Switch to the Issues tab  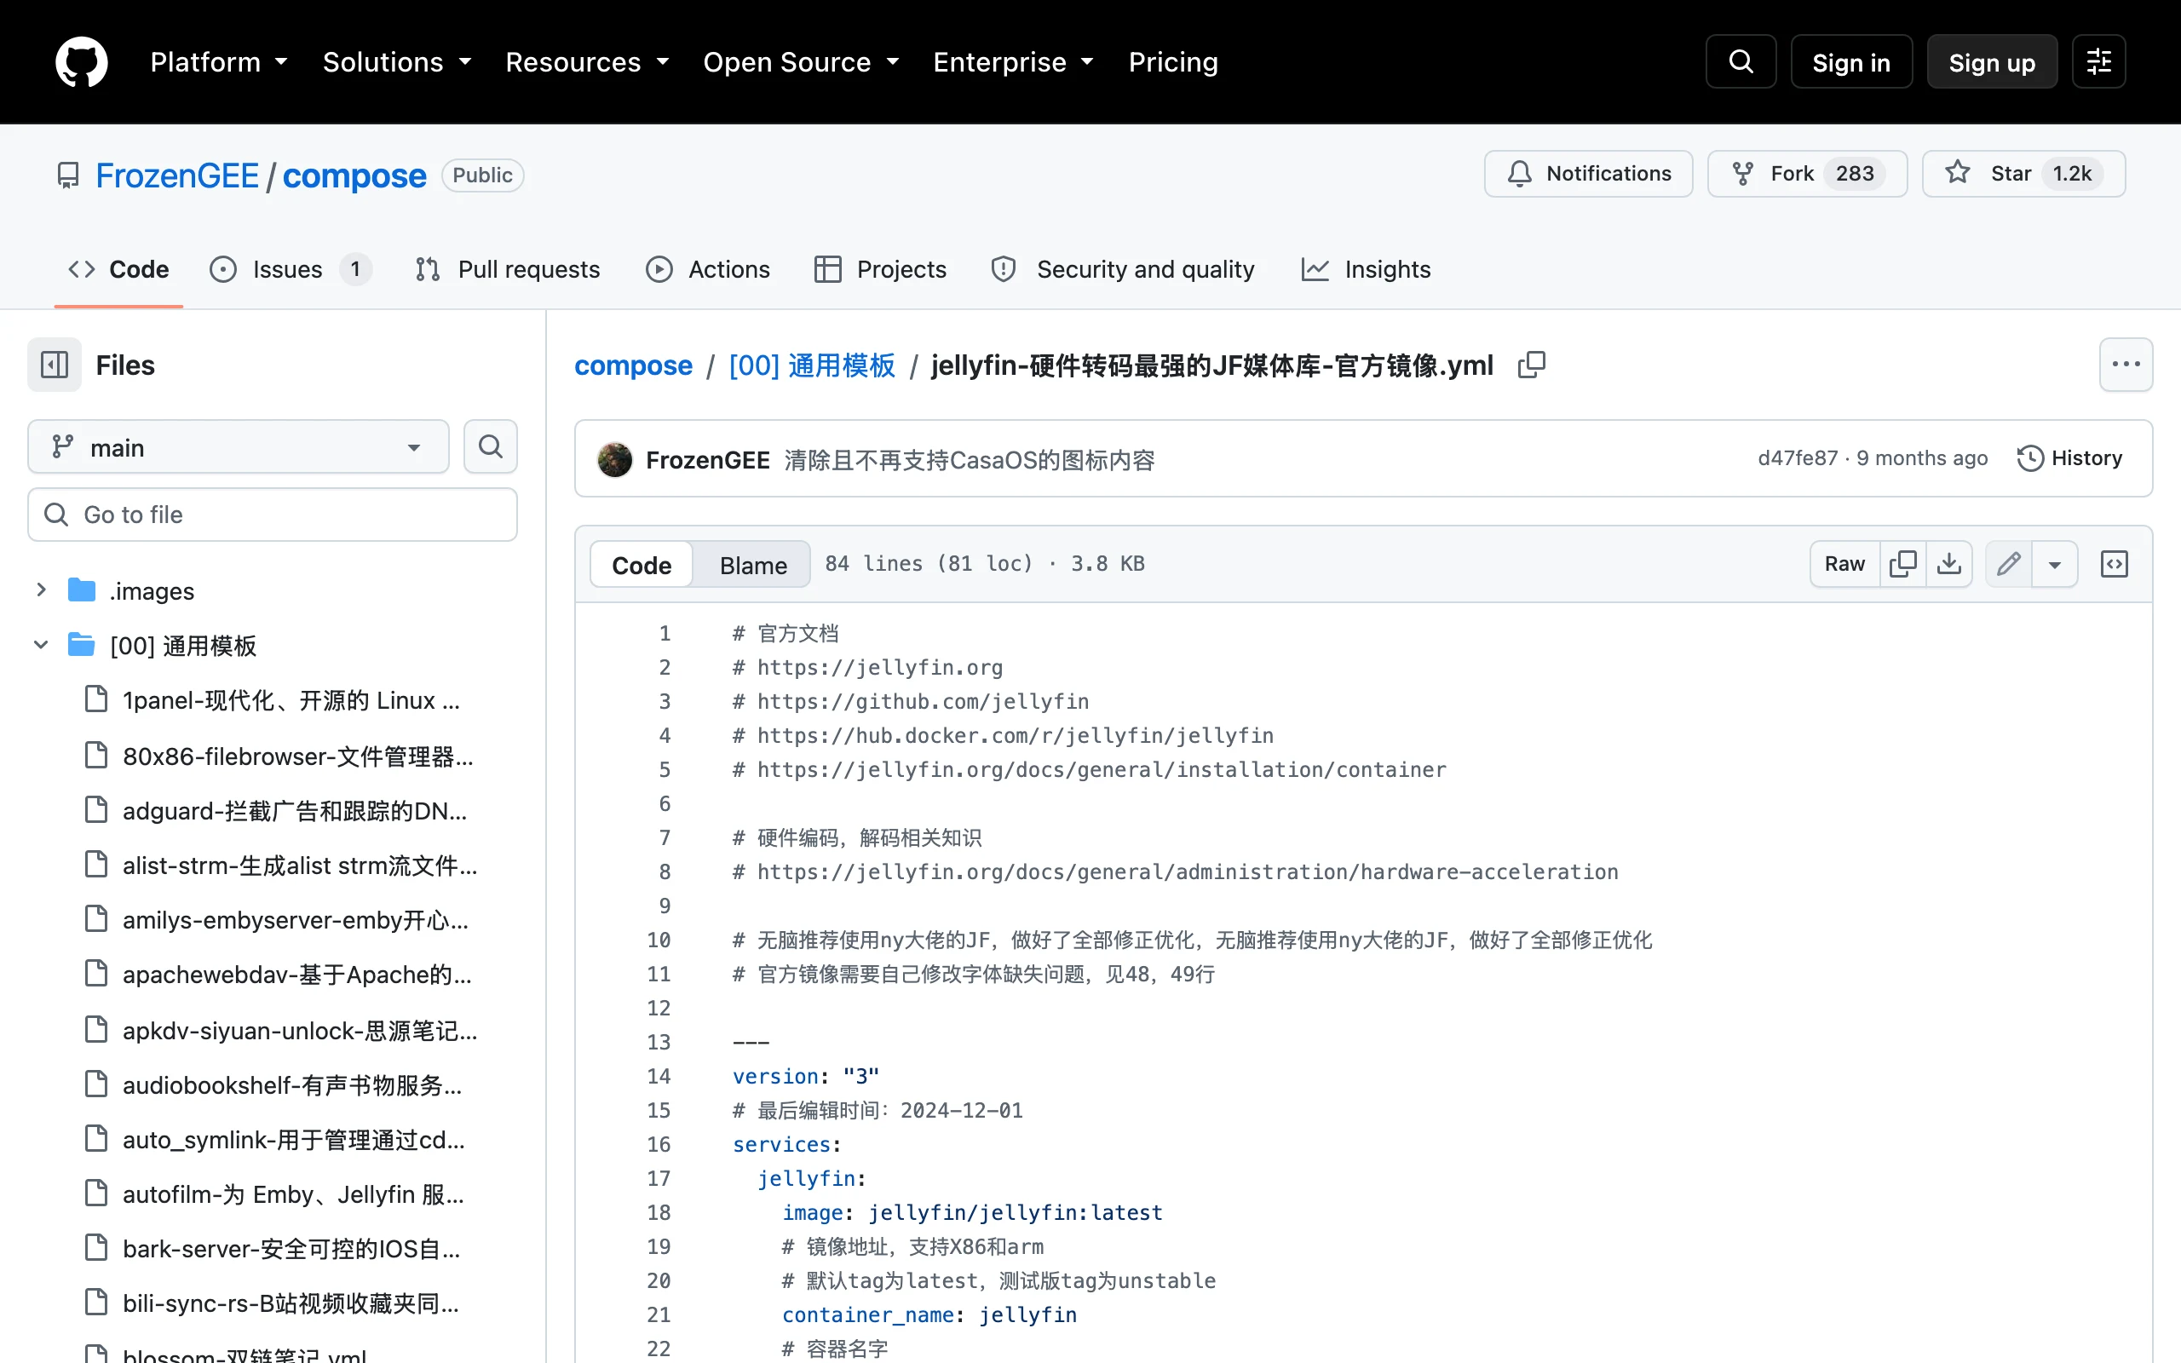[x=289, y=268]
